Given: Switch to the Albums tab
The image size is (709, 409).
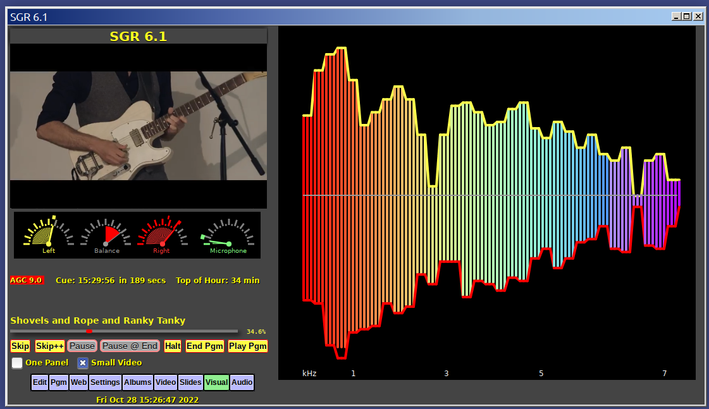Looking at the screenshot, I should pyautogui.click(x=138, y=382).
